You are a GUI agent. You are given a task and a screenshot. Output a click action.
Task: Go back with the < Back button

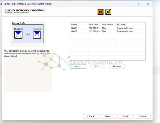click(91, 116)
